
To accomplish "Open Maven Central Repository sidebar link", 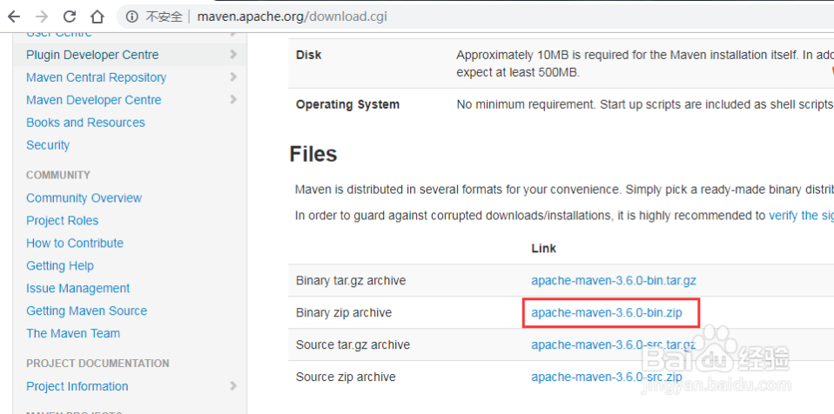I will coord(97,77).
